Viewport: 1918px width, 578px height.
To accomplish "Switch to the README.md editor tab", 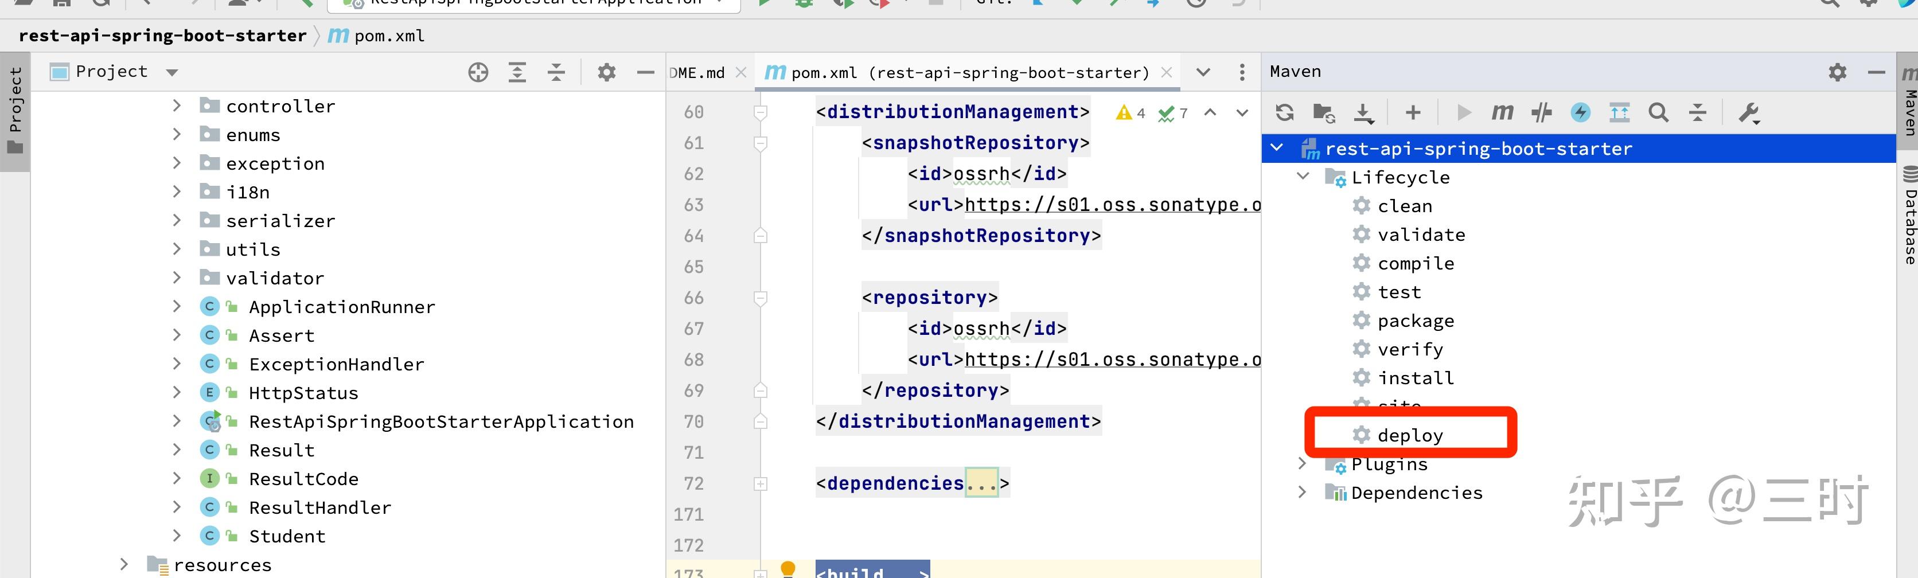I will tap(697, 72).
